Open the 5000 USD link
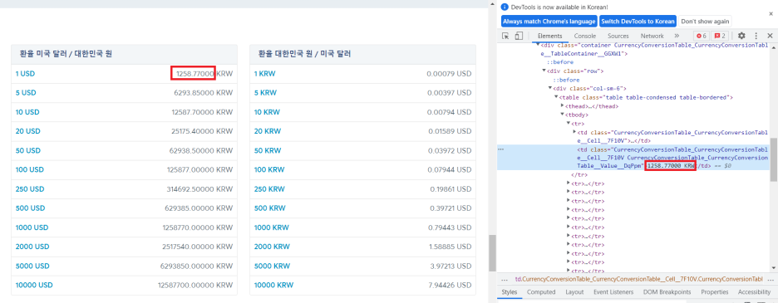The width and height of the screenshot is (778, 303). tap(32, 266)
